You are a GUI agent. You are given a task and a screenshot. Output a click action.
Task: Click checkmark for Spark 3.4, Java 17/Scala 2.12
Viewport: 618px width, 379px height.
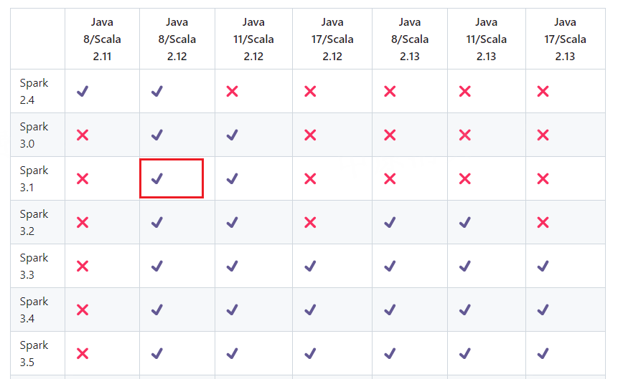tap(310, 310)
